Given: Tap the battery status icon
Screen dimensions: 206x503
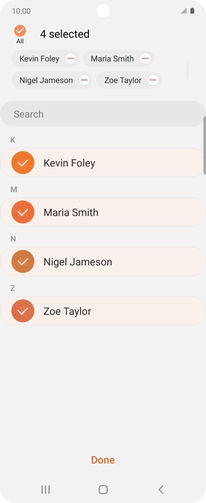Looking at the screenshot, I should (192, 11).
